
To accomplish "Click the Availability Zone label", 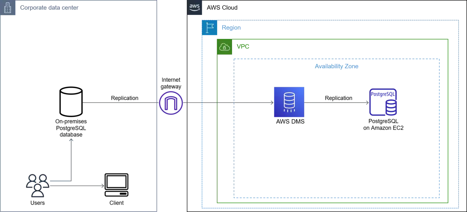I will pos(336,66).
